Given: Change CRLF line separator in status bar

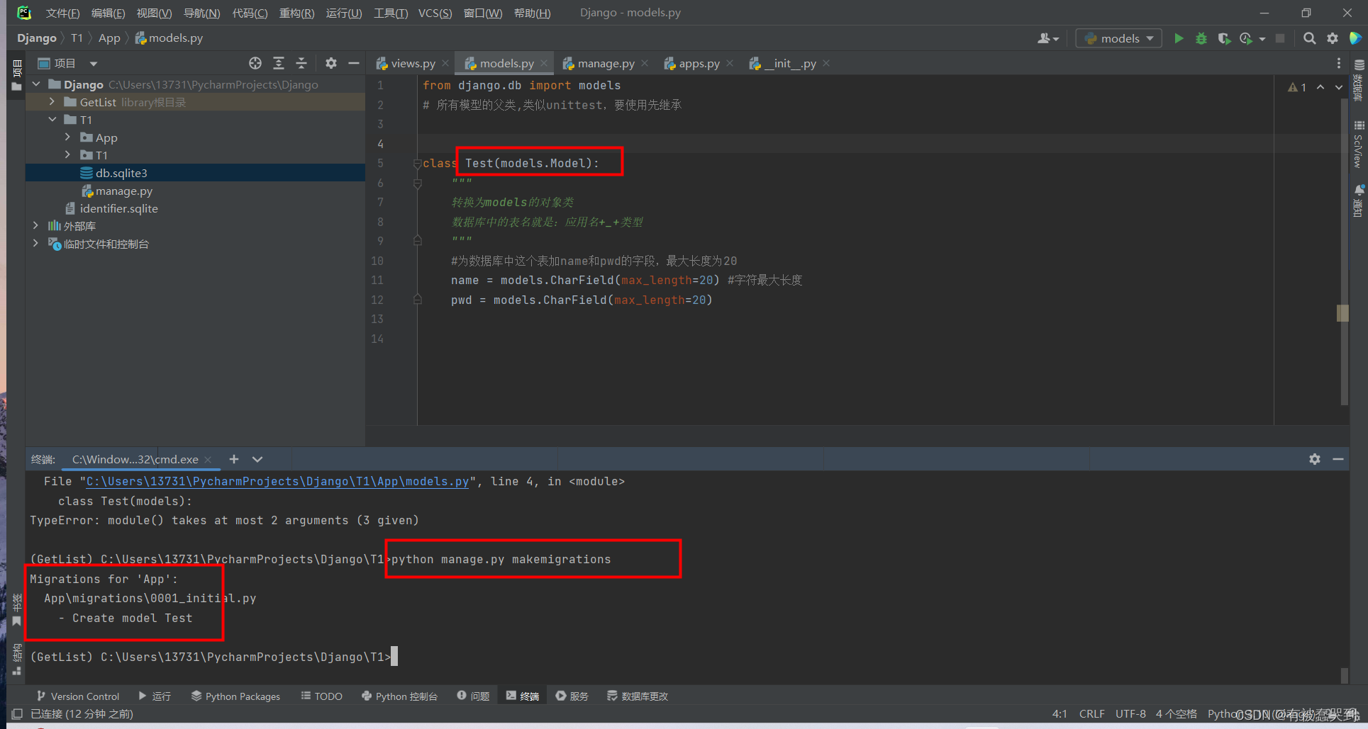Looking at the screenshot, I should tap(1092, 714).
